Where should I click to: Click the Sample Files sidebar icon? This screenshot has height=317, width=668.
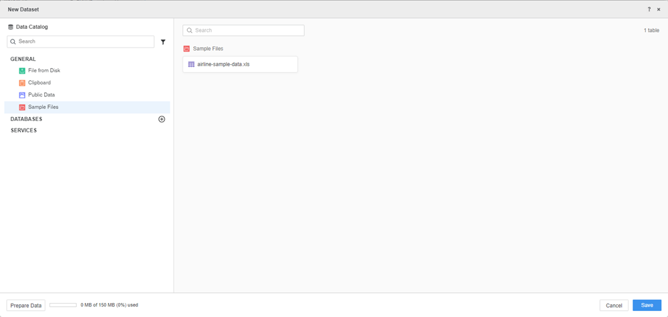point(22,107)
